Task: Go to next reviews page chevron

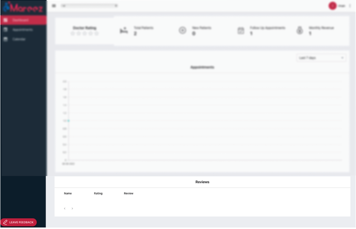Action: [x=72, y=208]
